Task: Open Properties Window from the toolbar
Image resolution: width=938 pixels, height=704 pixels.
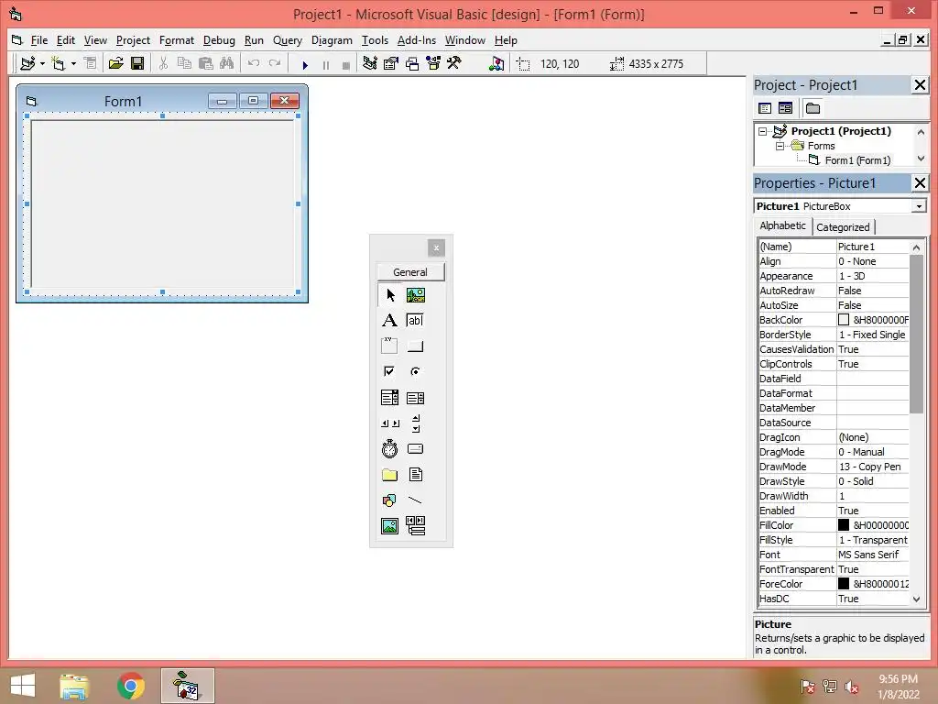Action: click(391, 63)
